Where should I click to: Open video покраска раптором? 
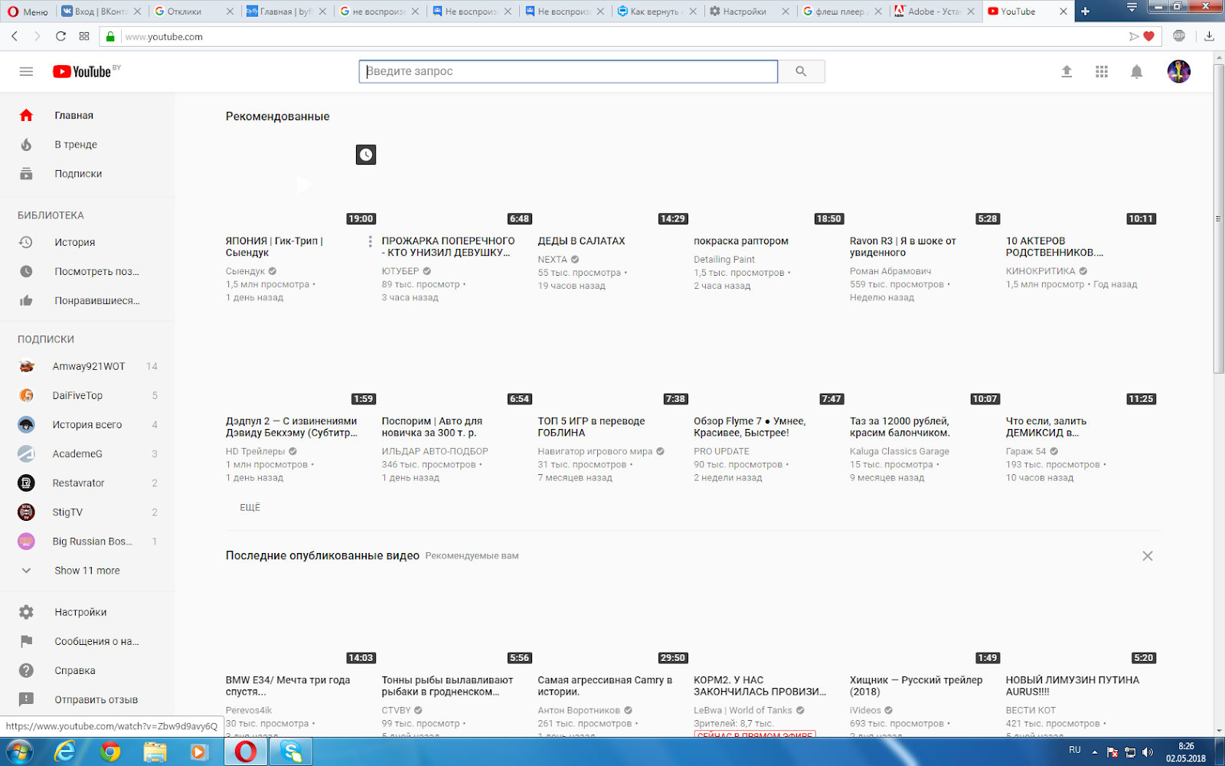pyautogui.click(x=741, y=241)
